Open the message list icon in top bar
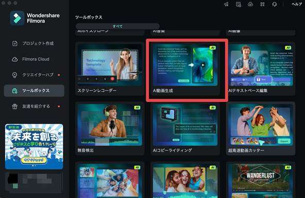This screenshot has width=305, height=198. pos(239,4)
